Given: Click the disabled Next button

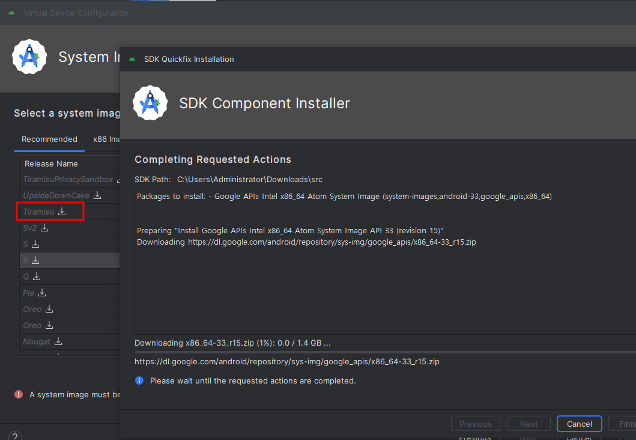Looking at the screenshot, I should click(x=529, y=424).
